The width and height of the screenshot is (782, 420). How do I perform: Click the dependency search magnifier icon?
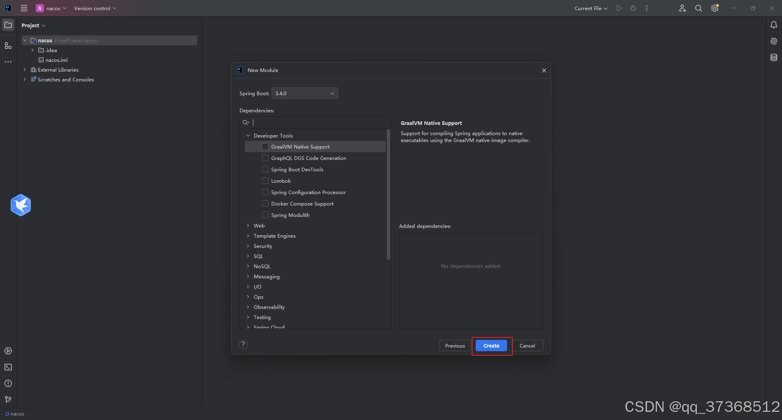click(x=246, y=122)
